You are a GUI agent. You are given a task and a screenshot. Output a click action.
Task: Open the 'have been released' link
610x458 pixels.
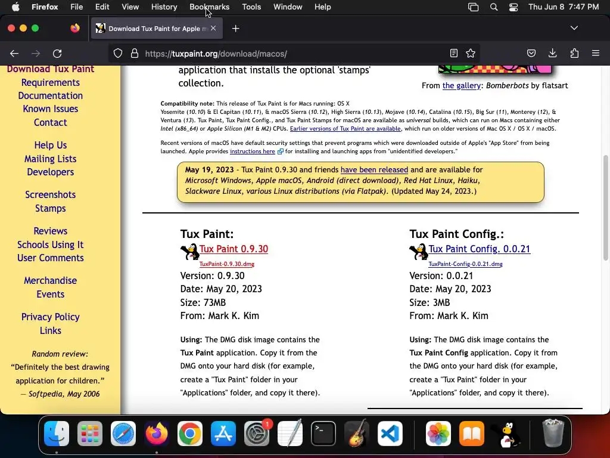point(374,170)
